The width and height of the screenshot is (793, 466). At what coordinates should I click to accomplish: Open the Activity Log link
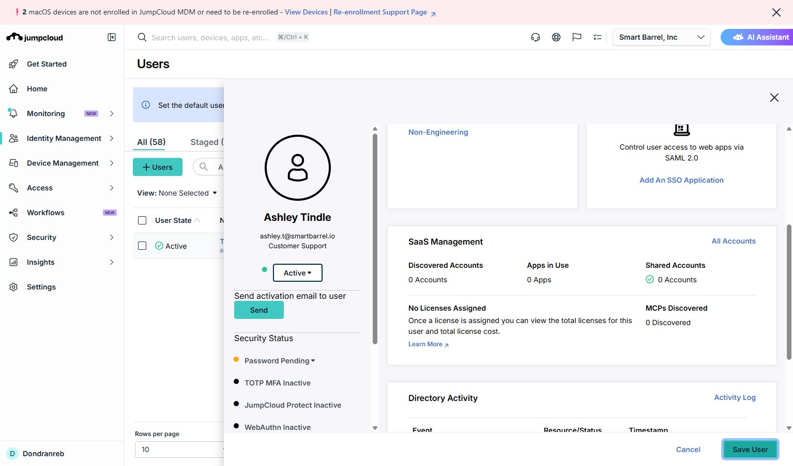coord(735,397)
